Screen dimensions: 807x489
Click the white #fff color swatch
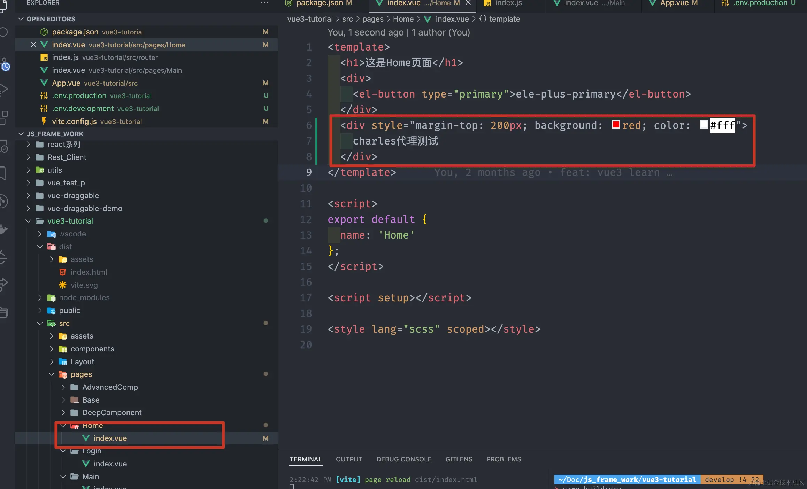pos(704,124)
